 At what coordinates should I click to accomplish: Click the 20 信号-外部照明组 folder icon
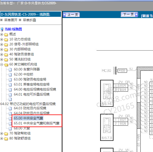point(6,45)
